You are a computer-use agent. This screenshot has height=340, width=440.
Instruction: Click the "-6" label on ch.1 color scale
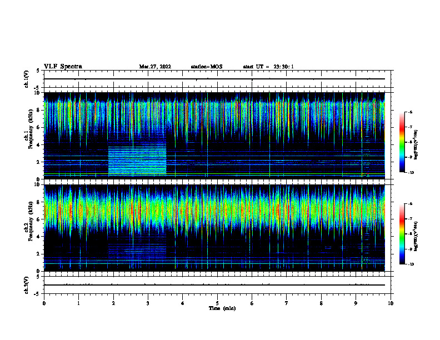[x=410, y=112]
